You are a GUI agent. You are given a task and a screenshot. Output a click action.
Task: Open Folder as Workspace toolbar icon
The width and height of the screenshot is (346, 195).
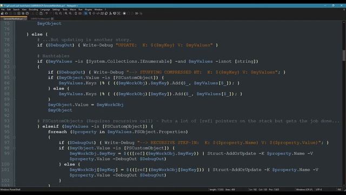click(115, 14)
